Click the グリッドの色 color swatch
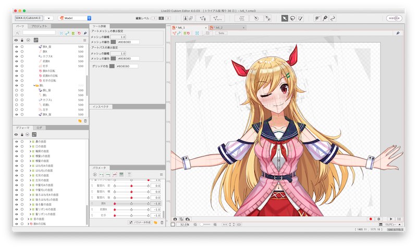Viewport: 417px width, 248px height. (112, 66)
